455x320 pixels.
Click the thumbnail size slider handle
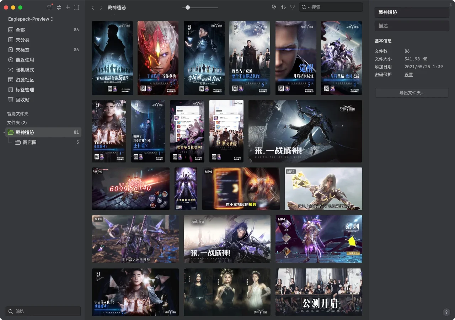[188, 7]
